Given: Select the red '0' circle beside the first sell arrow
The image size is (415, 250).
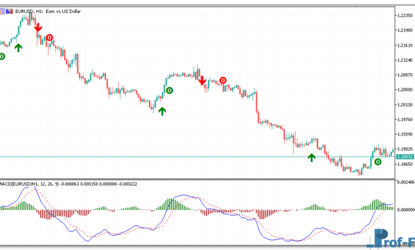Looking at the screenshot, I should [x=49, y=37].
